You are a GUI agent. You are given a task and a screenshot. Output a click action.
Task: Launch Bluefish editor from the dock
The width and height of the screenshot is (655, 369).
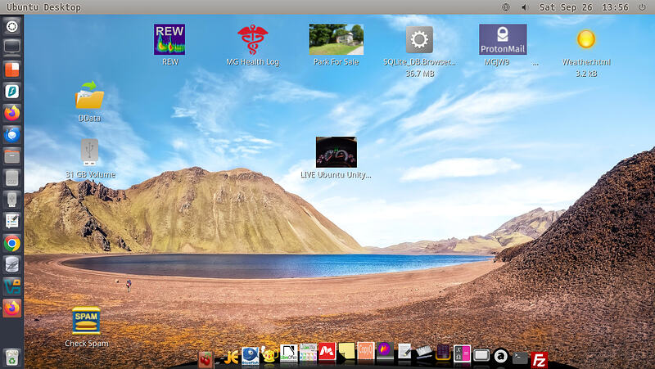click(x=251, y=356)
